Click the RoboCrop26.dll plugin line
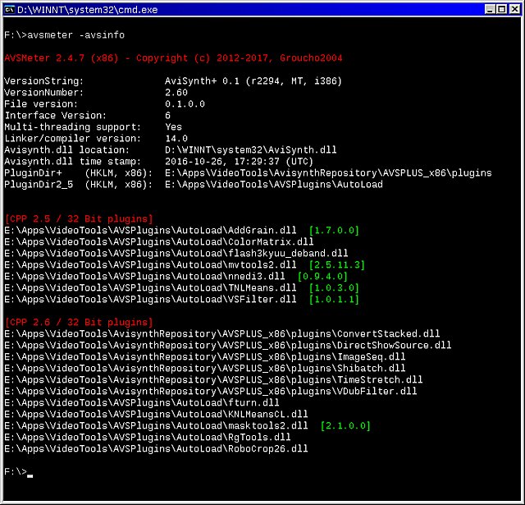The height and width of the screenshot is (505, 525). (x=156, y=448)
